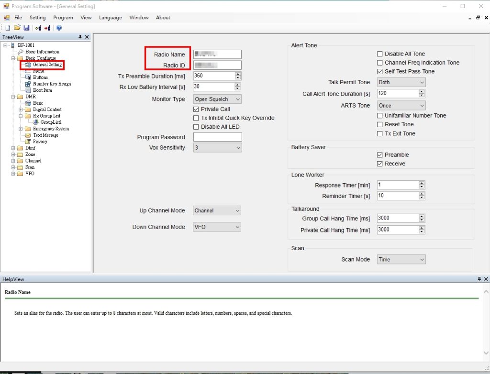
Task: Toggle the Private Call checkbox
Action: [196, 109]
